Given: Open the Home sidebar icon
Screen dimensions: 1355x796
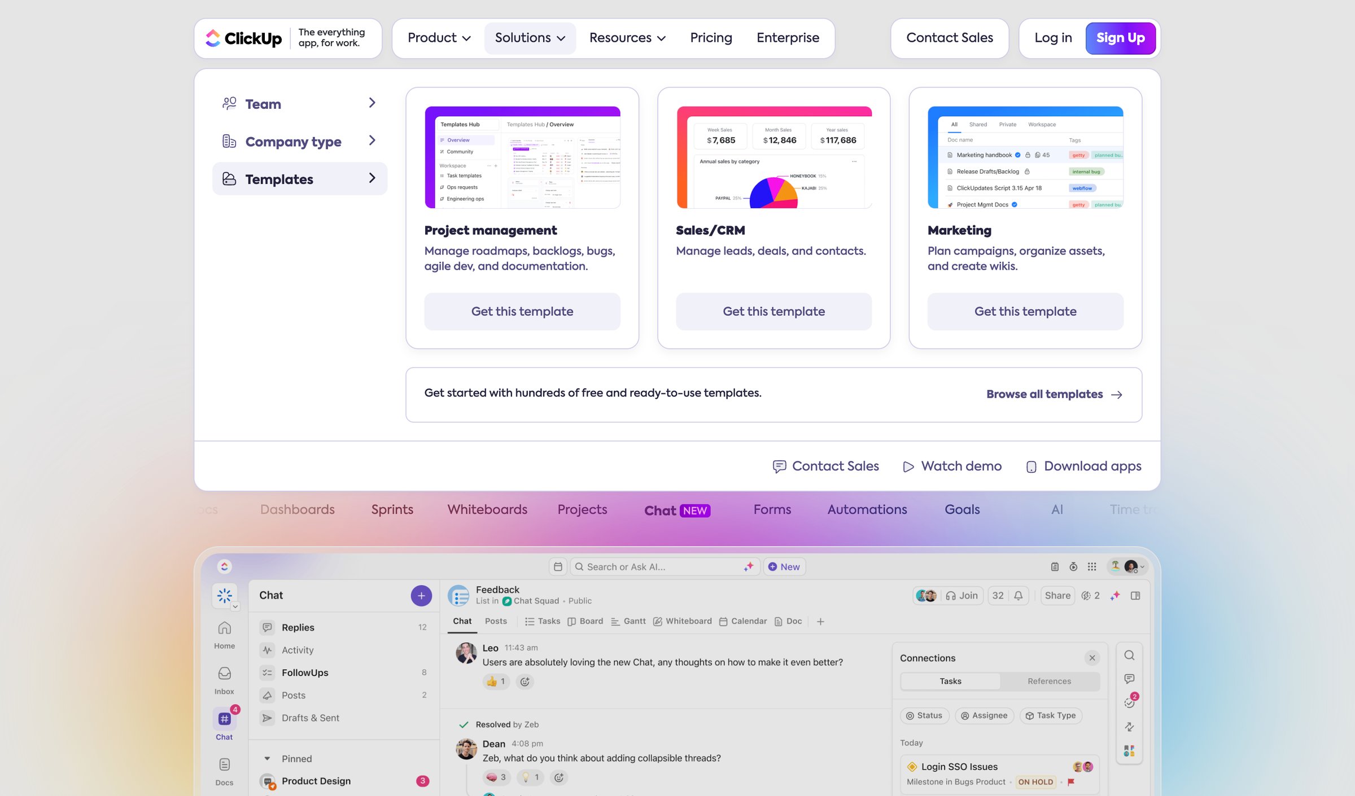Looking at the screenshot, I should [224, 635].
